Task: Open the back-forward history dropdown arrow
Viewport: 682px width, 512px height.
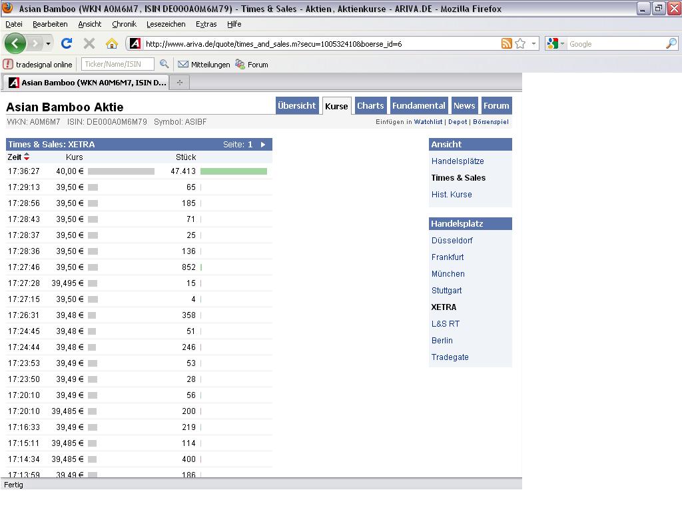Action: [x=48, y=43]
